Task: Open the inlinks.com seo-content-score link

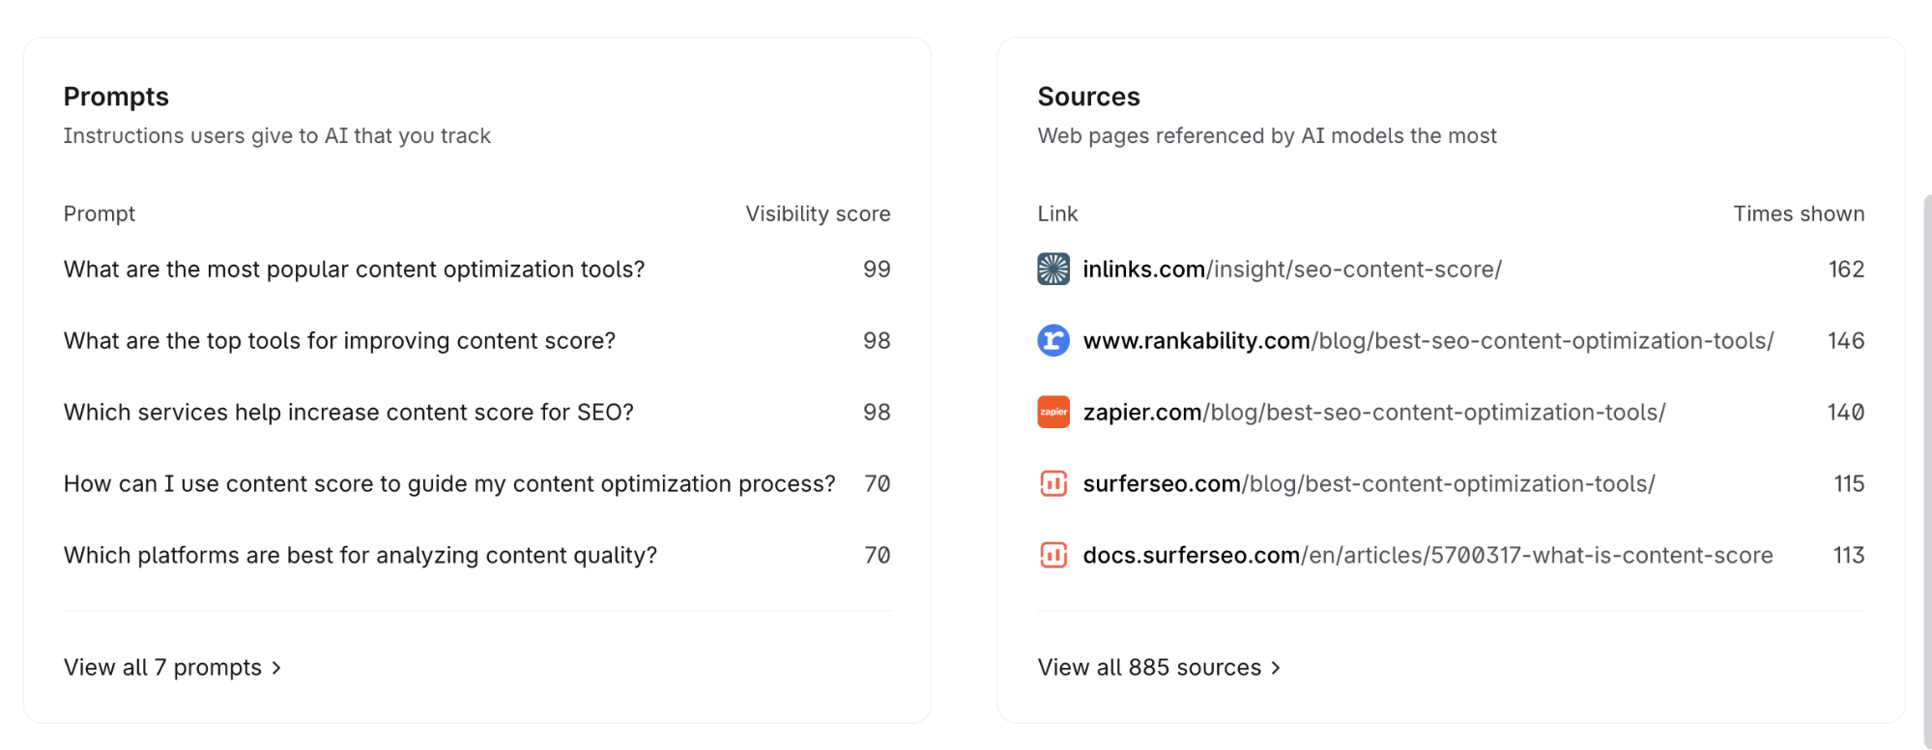Action: [1291, 270]
